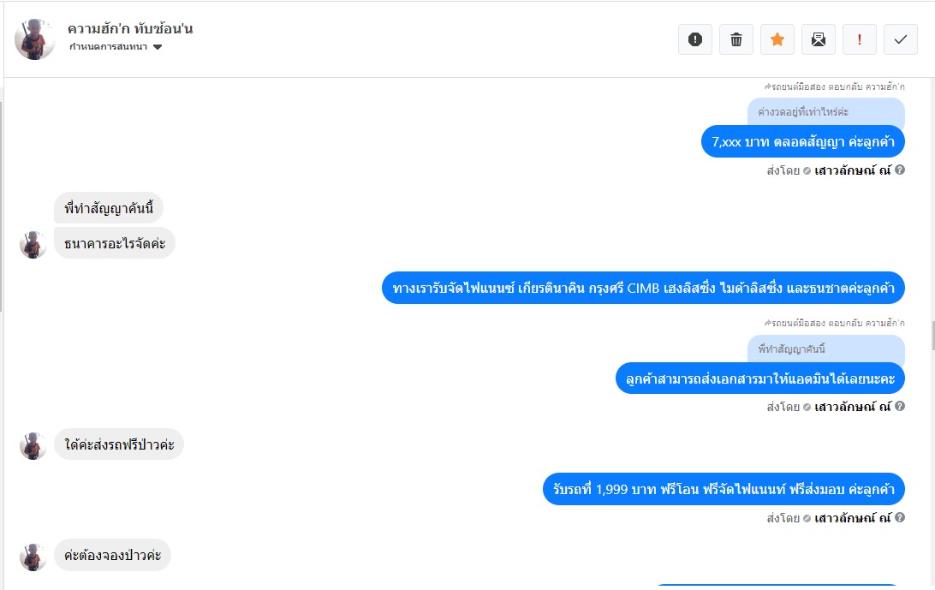Image resolution: width=935 pixels, height=590 pixels.
Task: Click sender name เสาวลักษณ์ under 1,999 บาท message
Action: tap(852, 518)
